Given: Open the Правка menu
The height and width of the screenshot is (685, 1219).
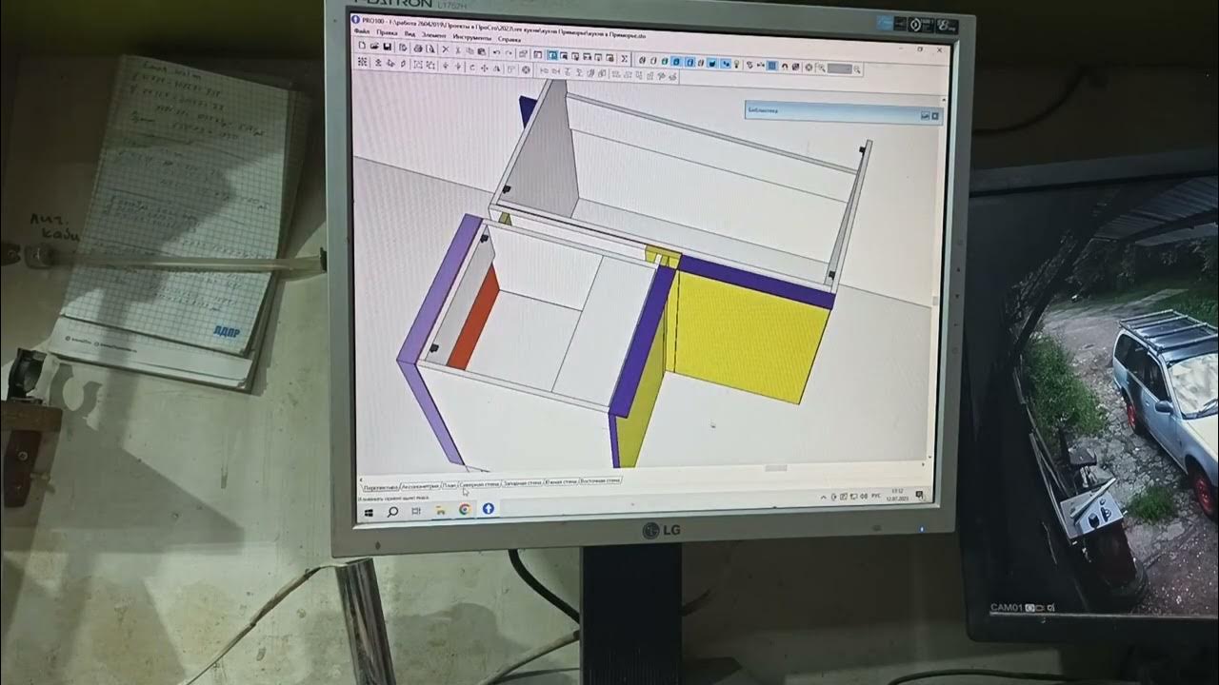Looking at the screenshot, I should (x=388, y=33).
